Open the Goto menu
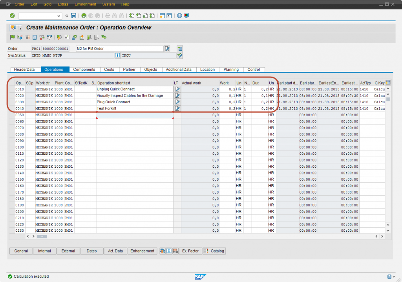Screen dimensions: 402x282 tap(48, 4)
